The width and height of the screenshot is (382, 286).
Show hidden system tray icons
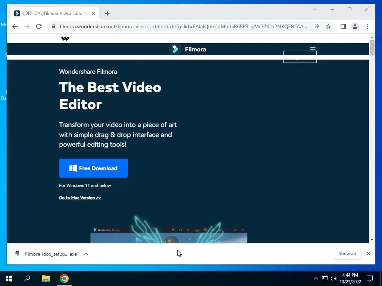pos(316,279)
